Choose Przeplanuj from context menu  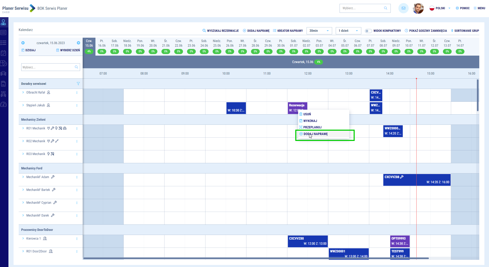312,127
